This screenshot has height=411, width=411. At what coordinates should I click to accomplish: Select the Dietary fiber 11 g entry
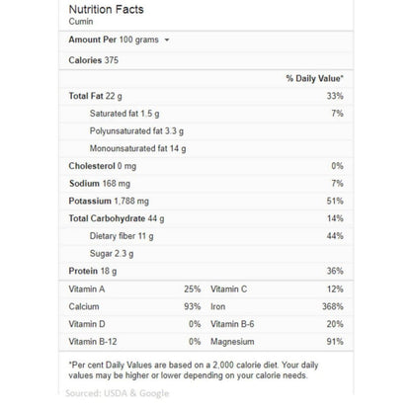122,236
